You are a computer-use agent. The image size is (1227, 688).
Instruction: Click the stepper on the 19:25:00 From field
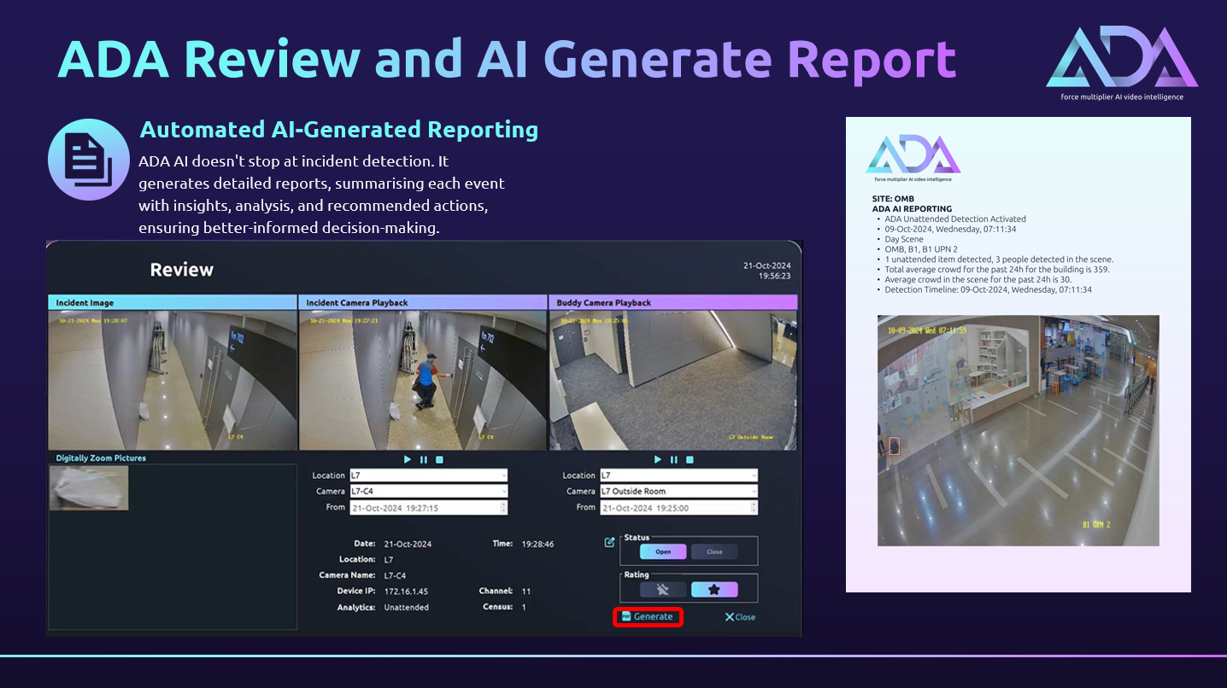tap(754, 507)
